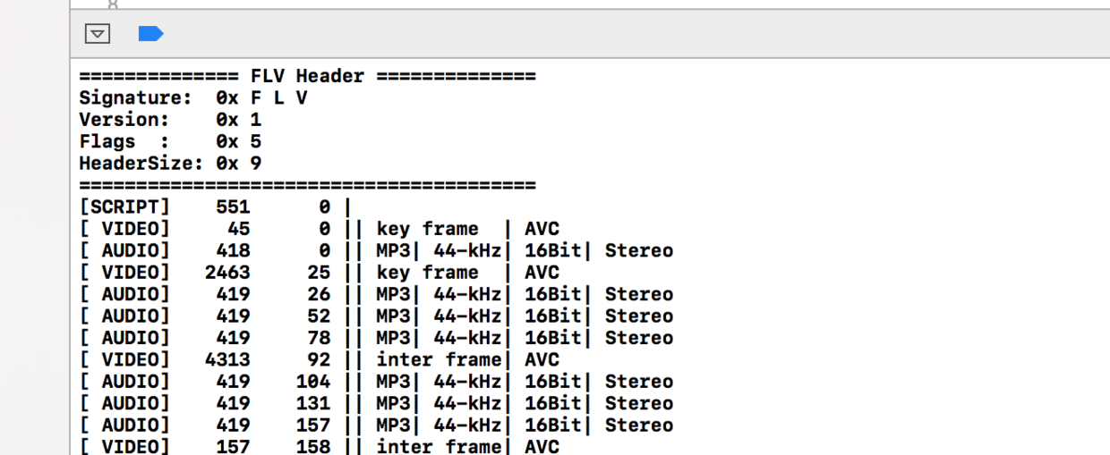Image resolution: width=1110 pixels, height=455 pixels.
Task: Click the AUDIO 418 MP3 Stereo row
Action: coord(376,250)
